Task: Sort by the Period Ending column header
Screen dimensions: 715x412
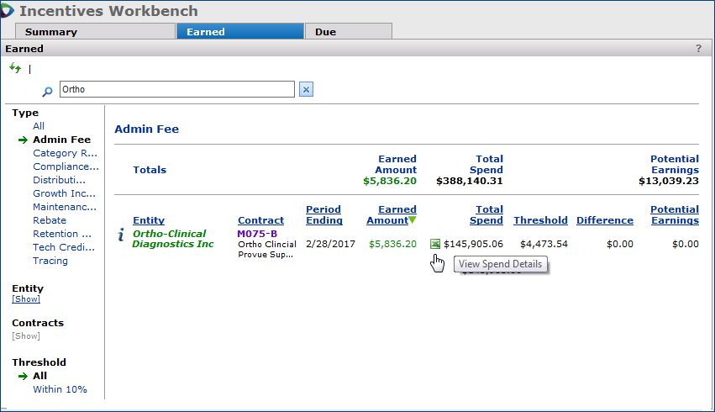Action: click(323, 215)
